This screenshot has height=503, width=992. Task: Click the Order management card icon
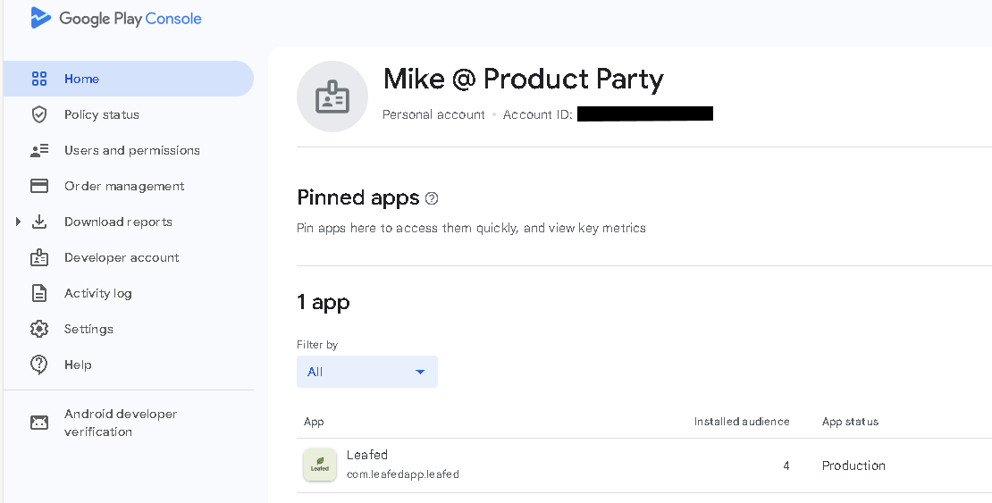39,186
